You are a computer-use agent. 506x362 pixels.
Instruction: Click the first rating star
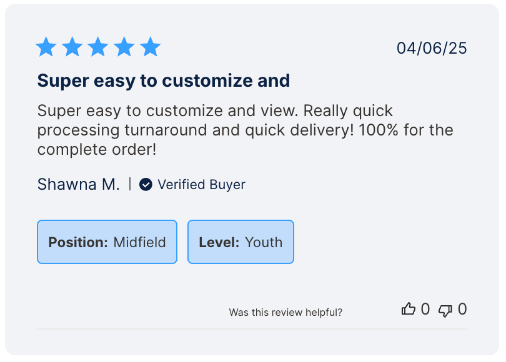pos(46,47)
